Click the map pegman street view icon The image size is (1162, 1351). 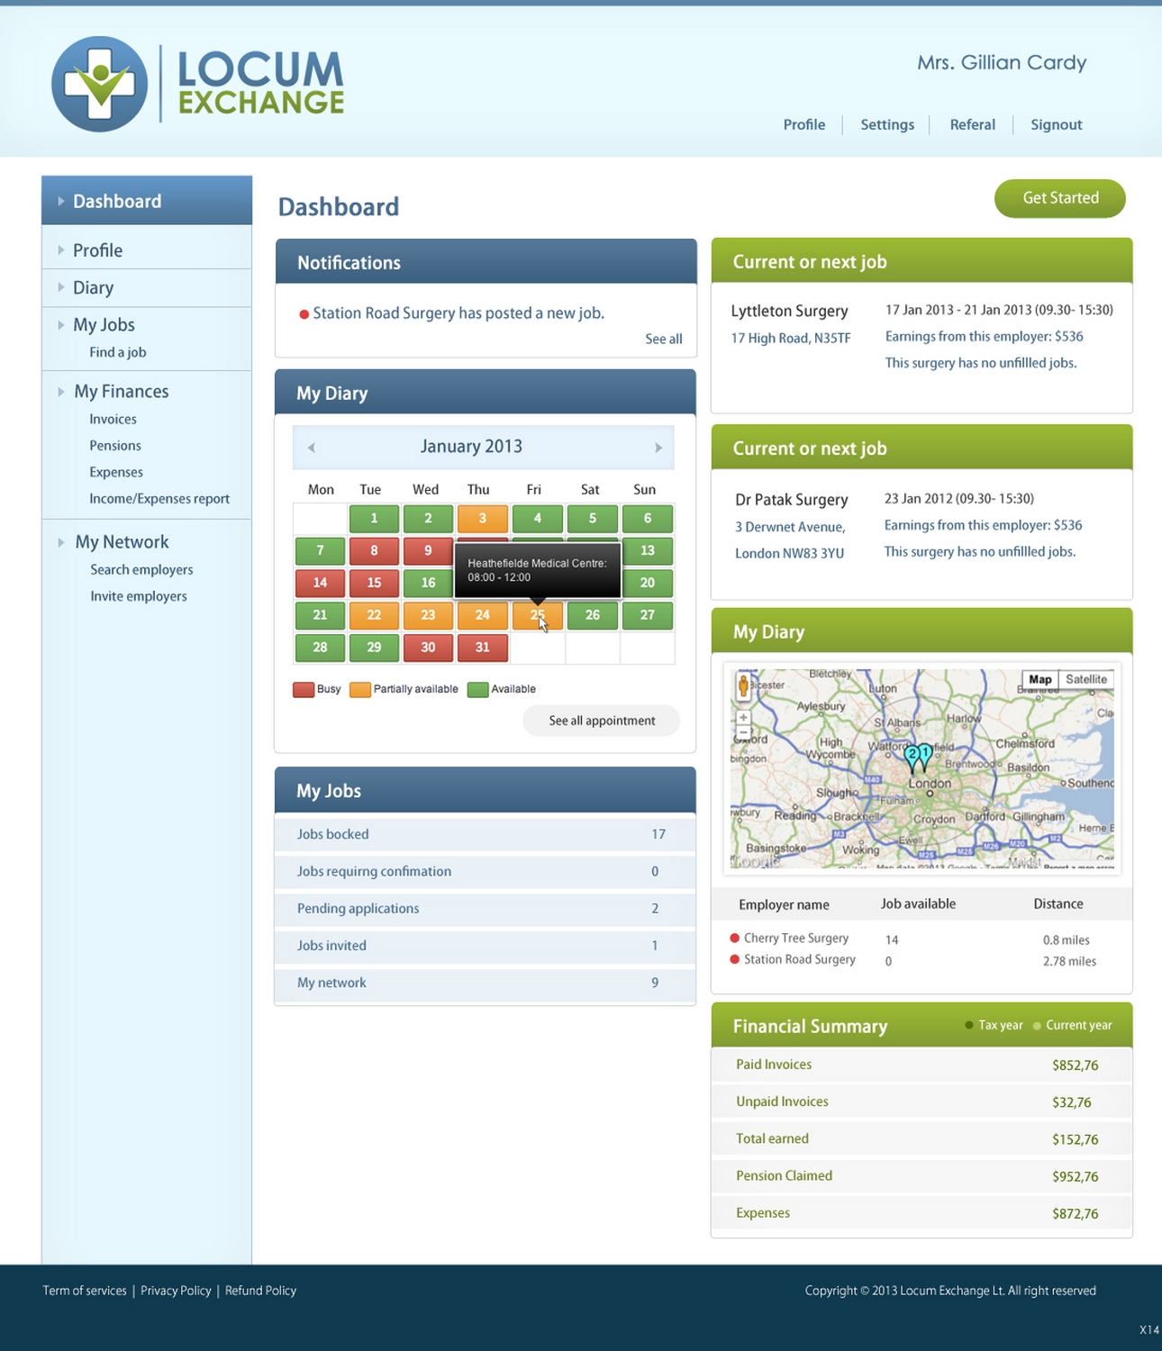[x=743, y=686]
